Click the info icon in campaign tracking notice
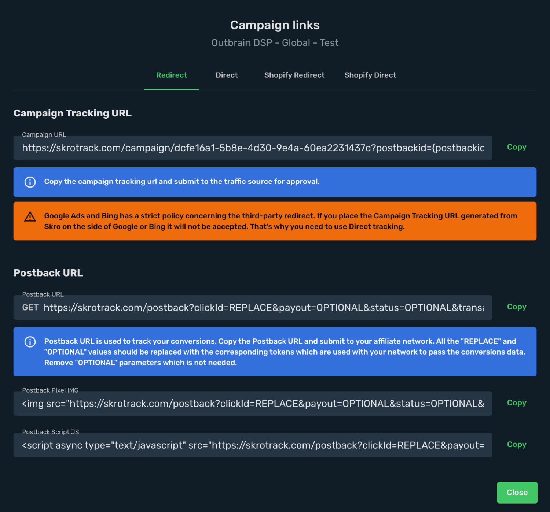Image resolution: width=550 pixels, height=512 pixels. coord(30,182)
